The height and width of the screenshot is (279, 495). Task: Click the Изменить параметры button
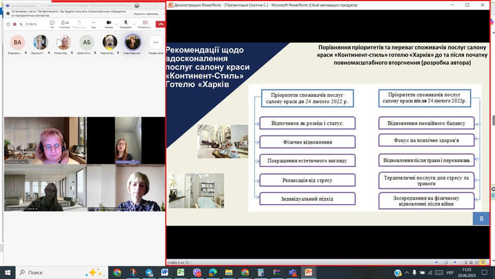(146, 14)
